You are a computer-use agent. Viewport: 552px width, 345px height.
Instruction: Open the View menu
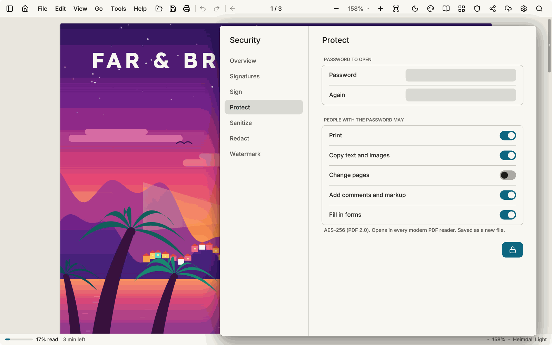click(80, 9)
